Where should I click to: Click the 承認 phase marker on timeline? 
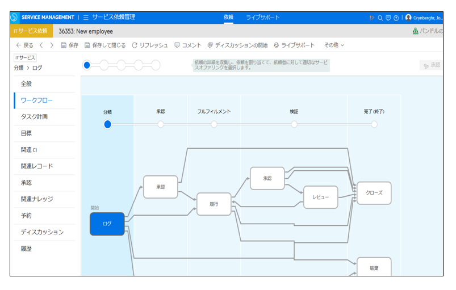point(161,124)
